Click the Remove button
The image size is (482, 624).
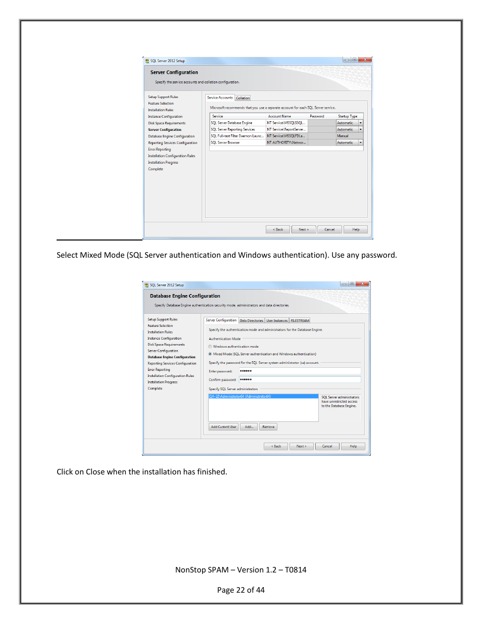268,427
